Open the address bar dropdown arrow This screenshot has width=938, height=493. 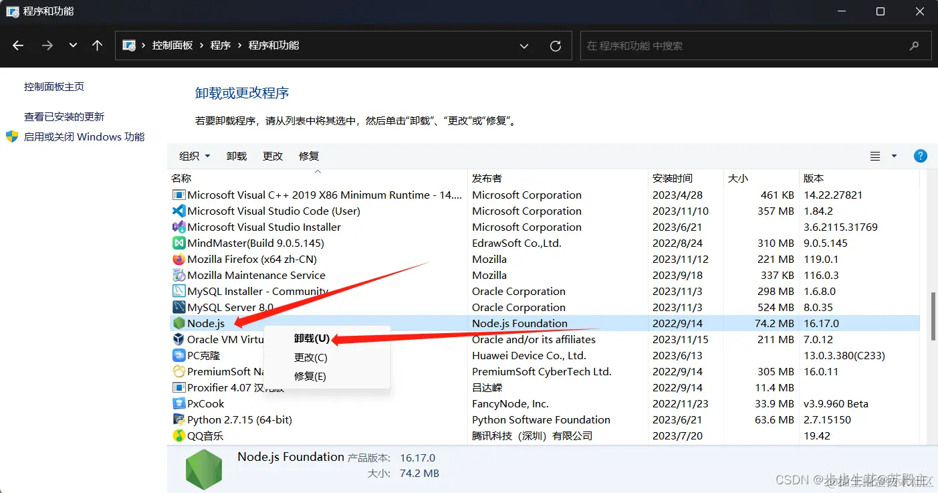pos(524,45)
